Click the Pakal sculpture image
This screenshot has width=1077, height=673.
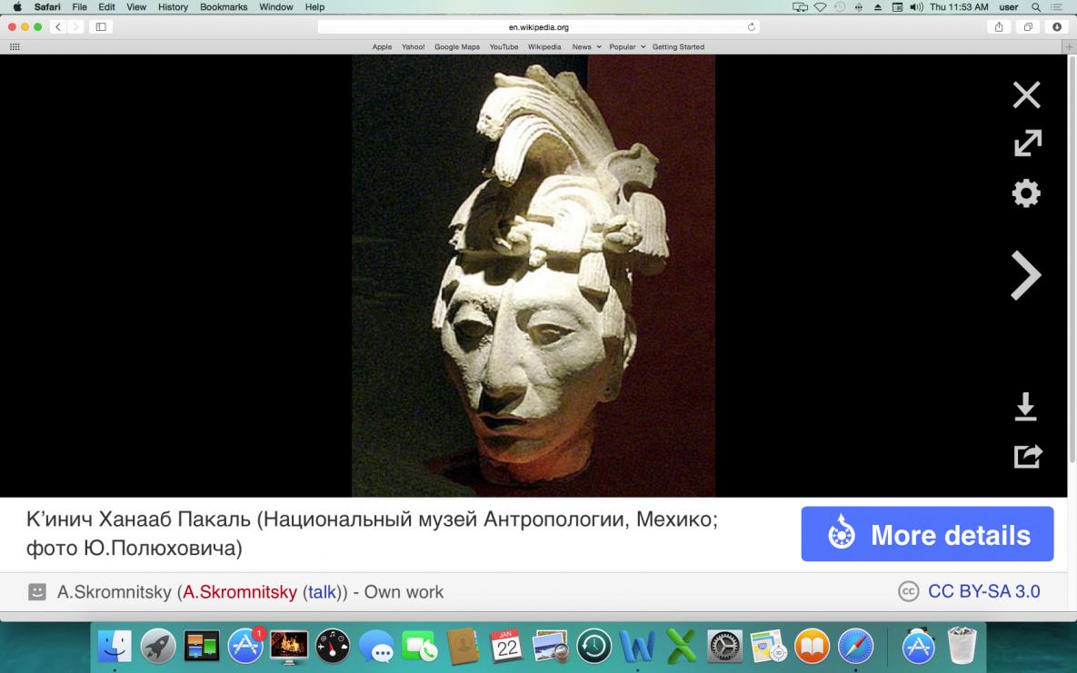coord(534,275)
